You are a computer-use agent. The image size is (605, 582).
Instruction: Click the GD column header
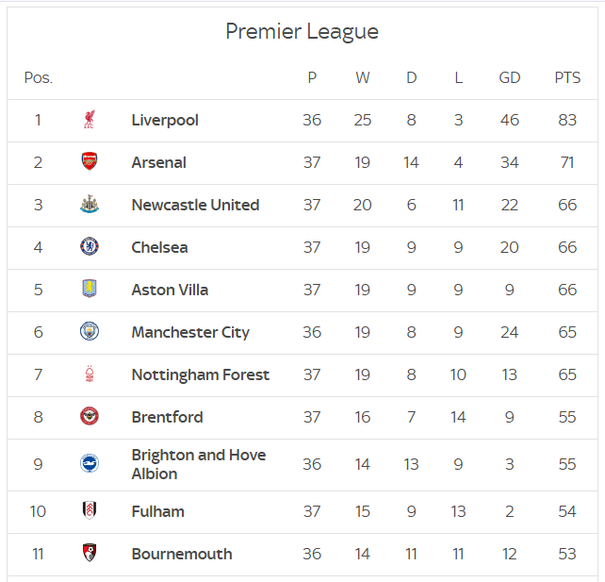(x=510, y=77)
